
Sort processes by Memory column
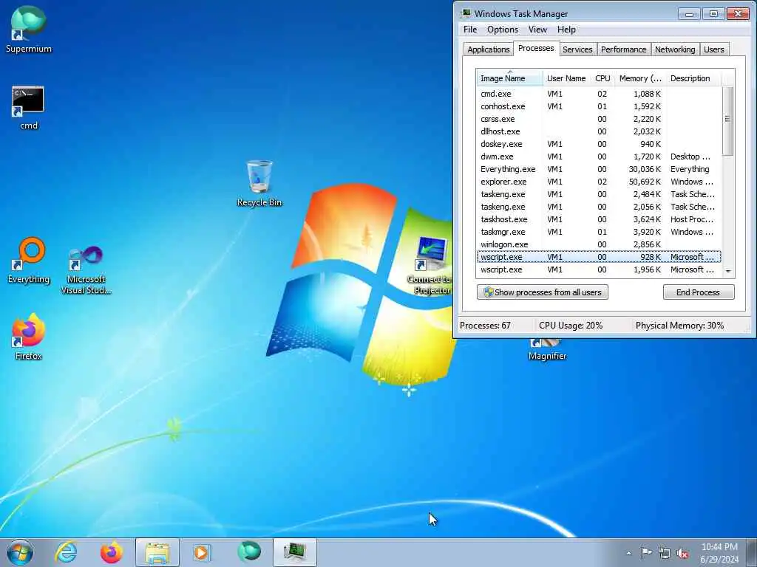pyautogui.click(x=640, y=78)
